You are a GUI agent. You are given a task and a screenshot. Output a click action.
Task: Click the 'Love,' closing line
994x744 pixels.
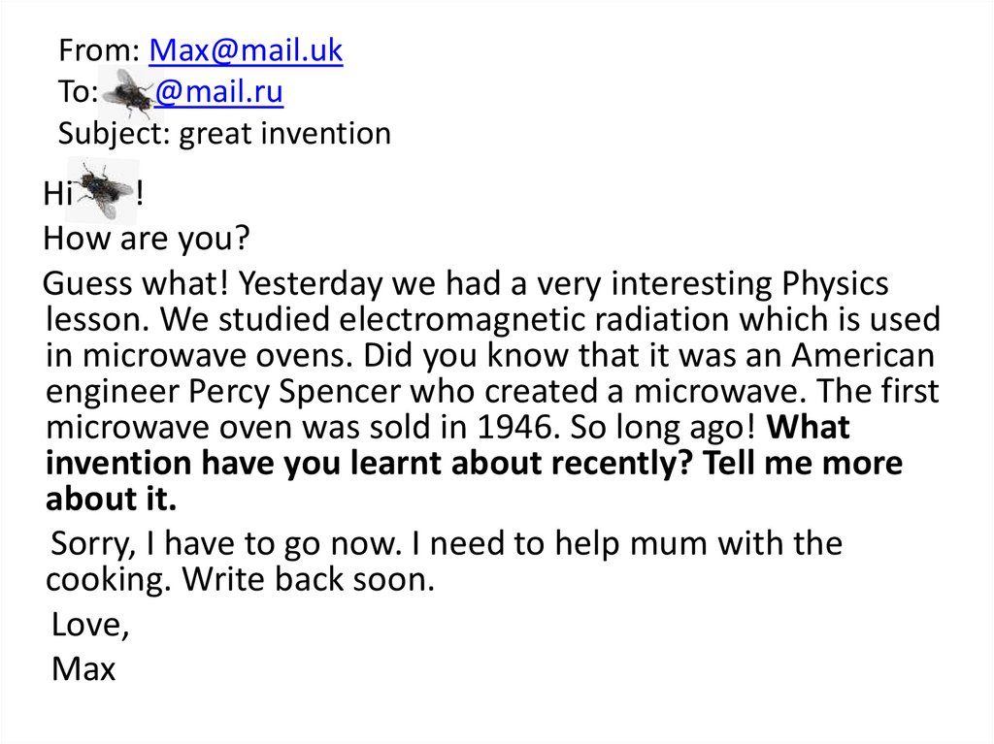click(x=90, y=625)
